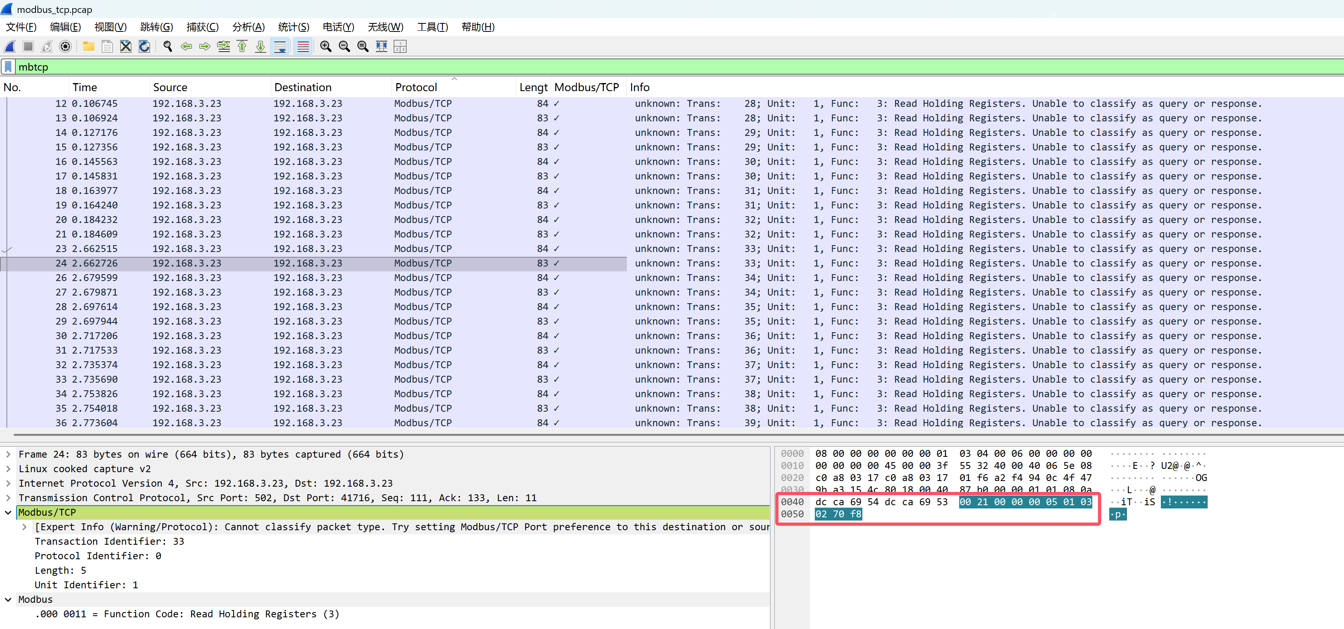Collapse the Modbus/TCP tree node

(8, 513)
